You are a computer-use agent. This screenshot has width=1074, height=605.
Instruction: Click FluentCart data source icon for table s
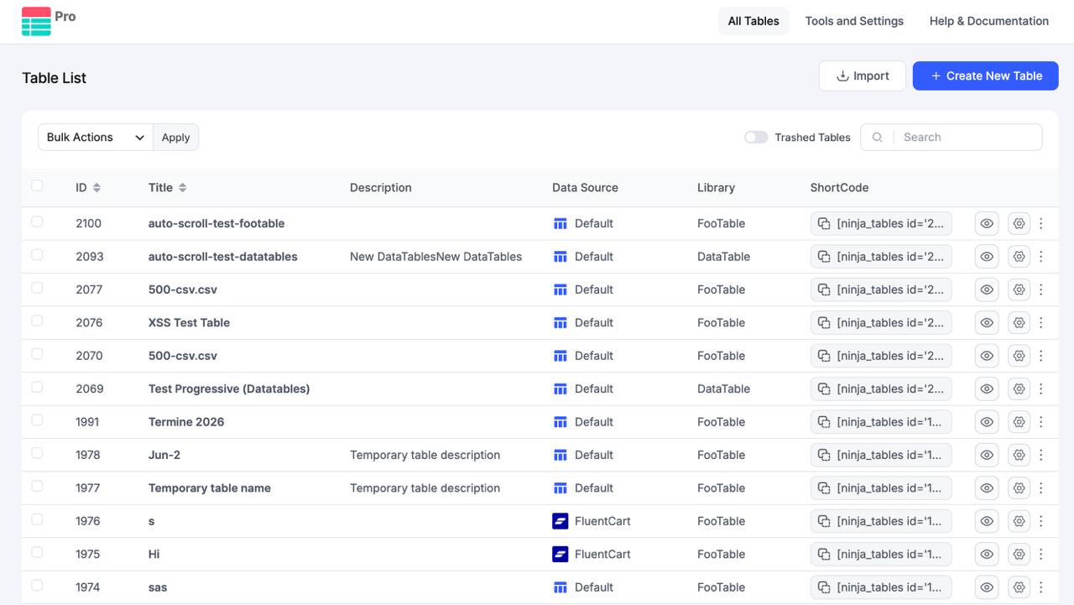(x=560, y=521)
